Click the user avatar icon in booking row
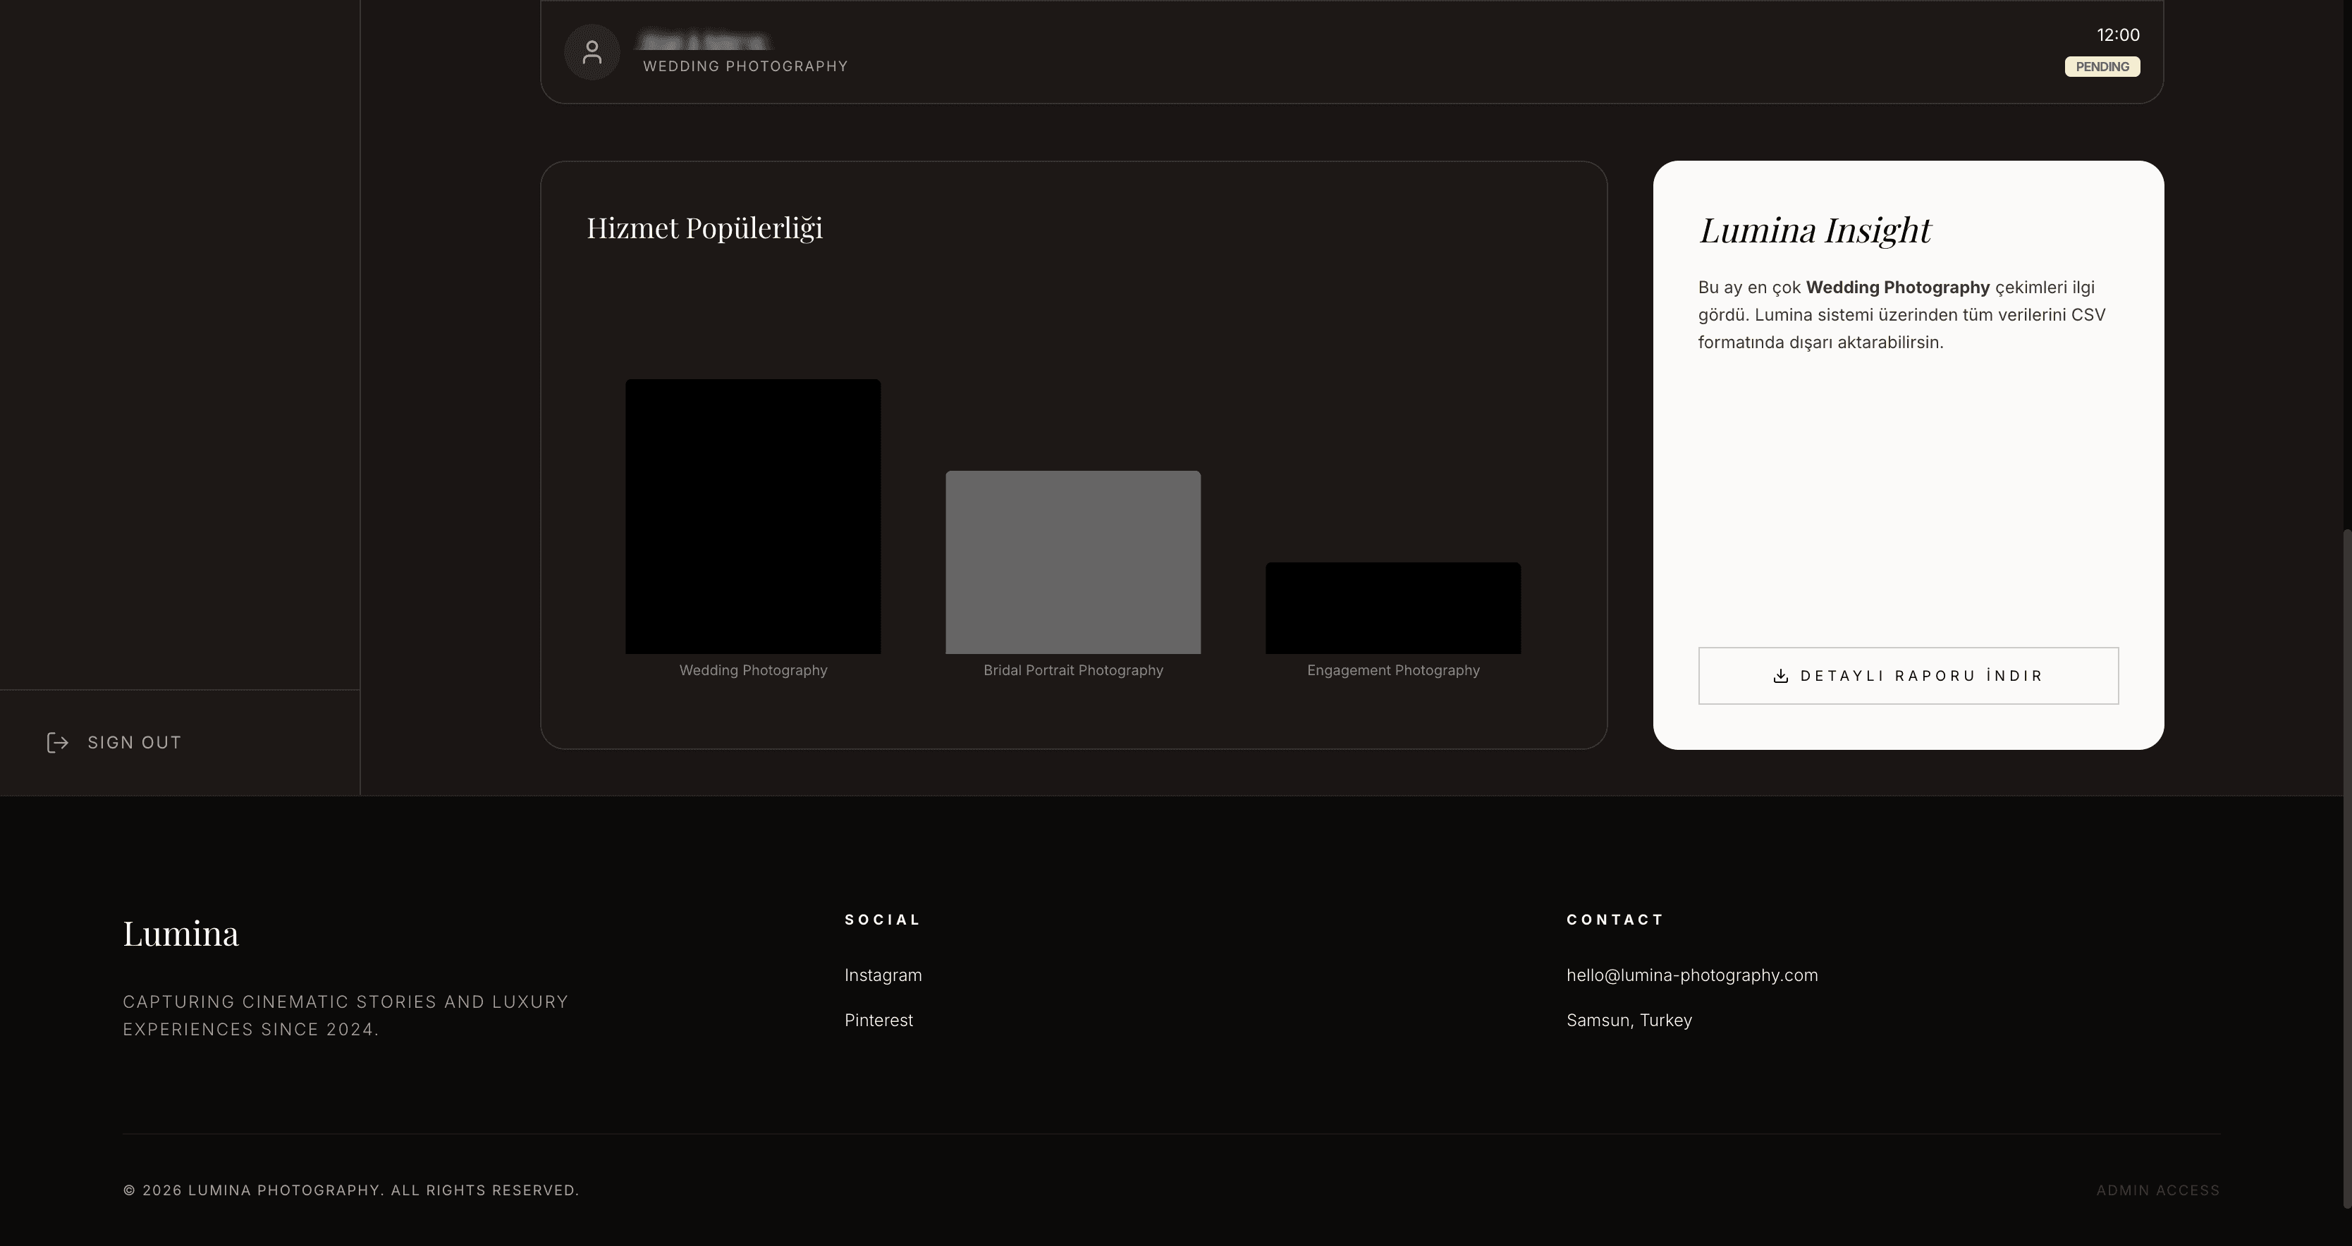 pos(592,52)
